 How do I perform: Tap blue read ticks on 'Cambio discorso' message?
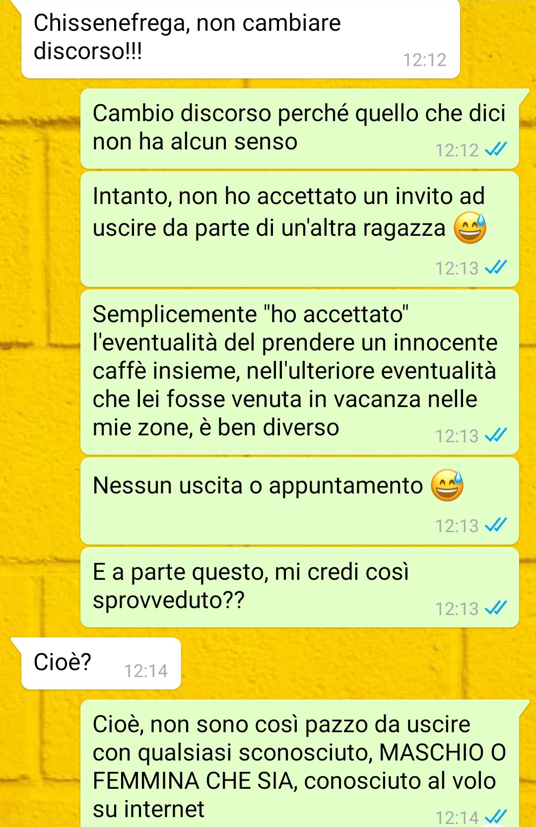click(x=496, y=149)
